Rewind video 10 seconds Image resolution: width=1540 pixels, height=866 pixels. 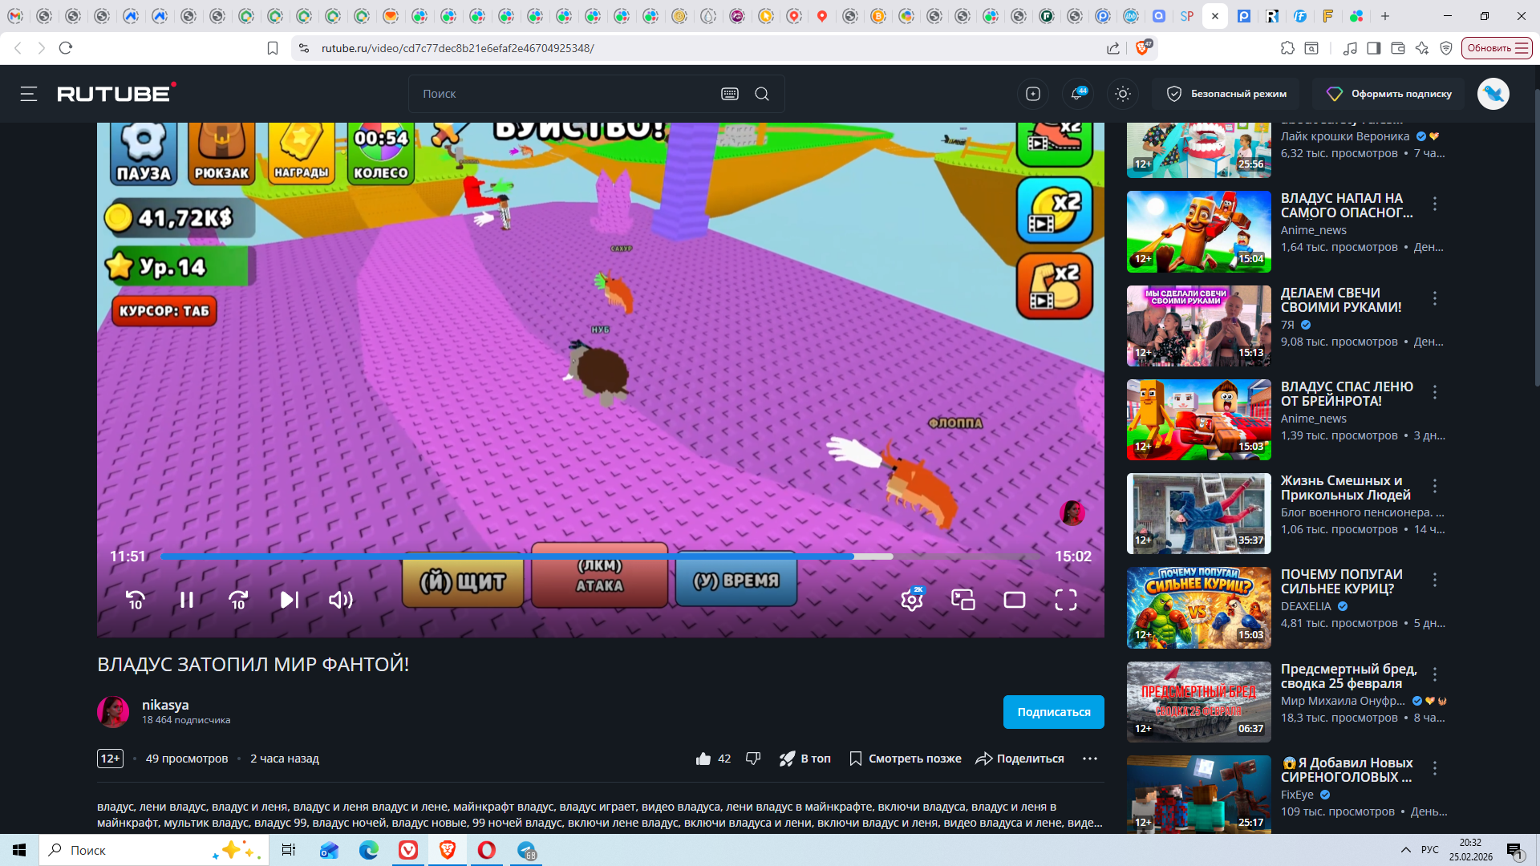(x=135, y=600)
